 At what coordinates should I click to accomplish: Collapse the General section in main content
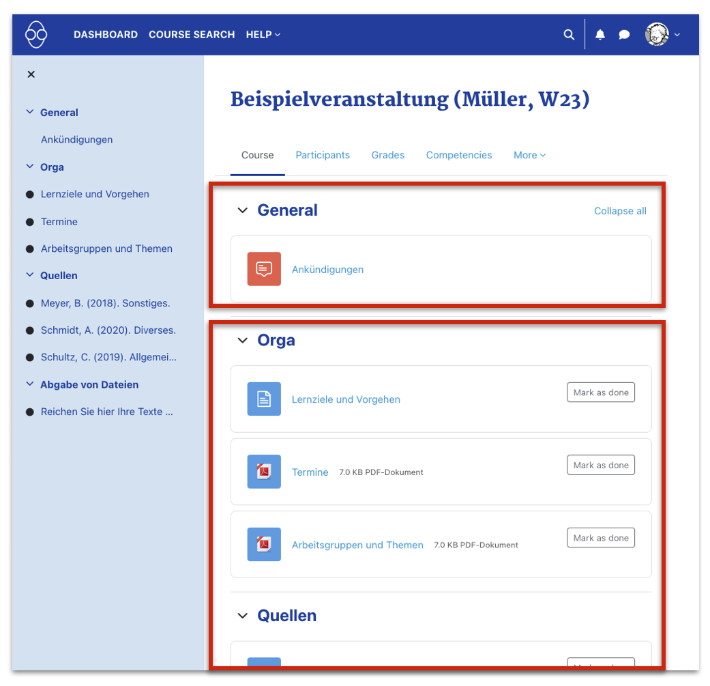pos(242,210)
